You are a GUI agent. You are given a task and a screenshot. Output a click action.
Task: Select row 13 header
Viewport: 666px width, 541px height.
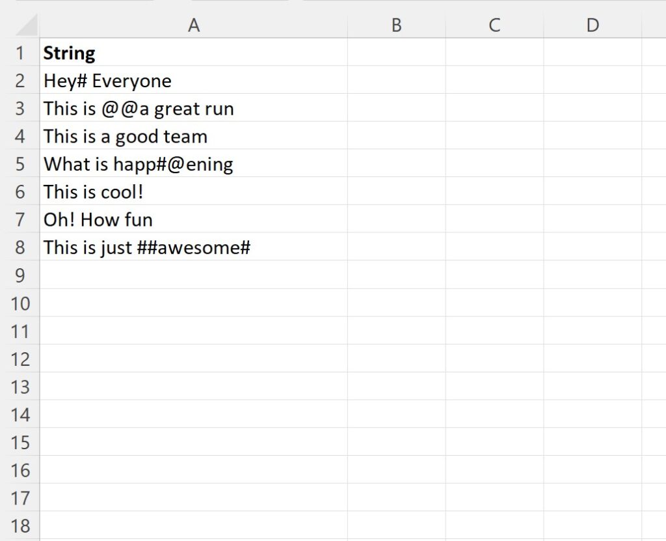pos(20,387)
